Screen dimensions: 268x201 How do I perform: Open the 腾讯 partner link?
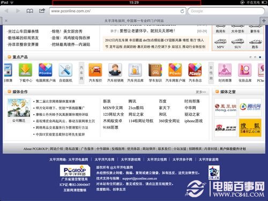click(x=132, y=101)
